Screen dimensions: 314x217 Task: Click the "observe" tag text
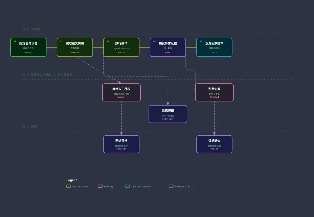pyautogui.click(x=75, y=53)
